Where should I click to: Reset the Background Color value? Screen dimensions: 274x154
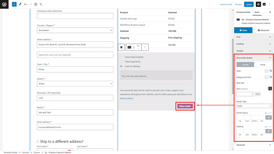[x=270, y=77]
